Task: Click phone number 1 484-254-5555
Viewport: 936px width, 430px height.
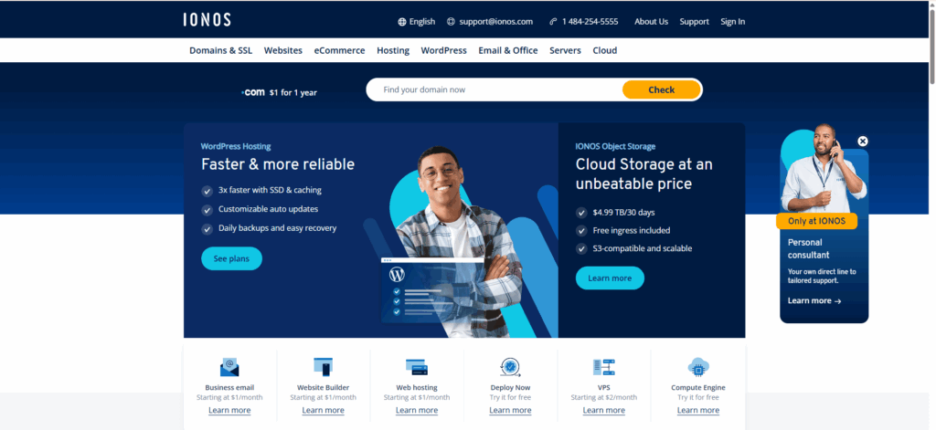Action: click(x=590, y=22)
